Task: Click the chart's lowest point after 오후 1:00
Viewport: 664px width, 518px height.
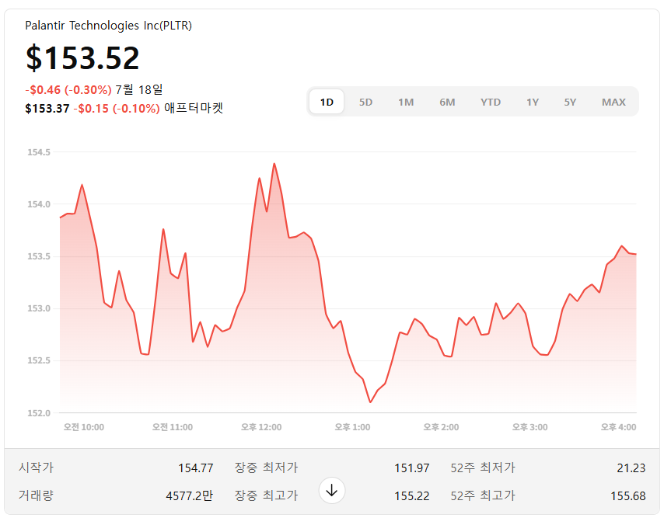Action: pyautogui.click(x=370, y=402)
